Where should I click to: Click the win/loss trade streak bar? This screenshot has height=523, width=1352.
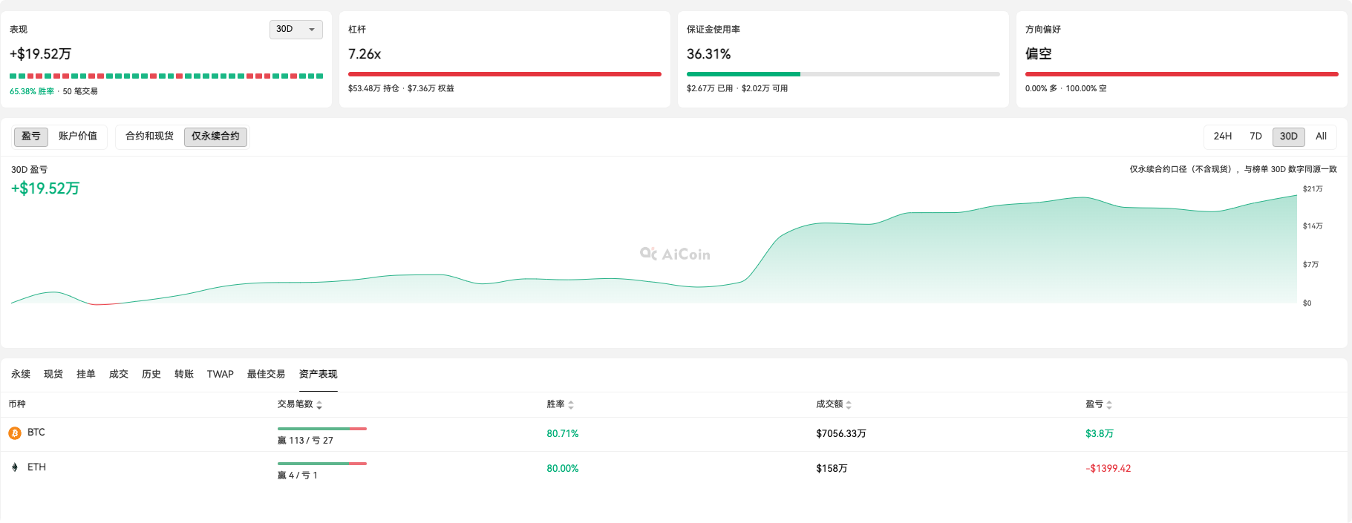click(166, 76)
